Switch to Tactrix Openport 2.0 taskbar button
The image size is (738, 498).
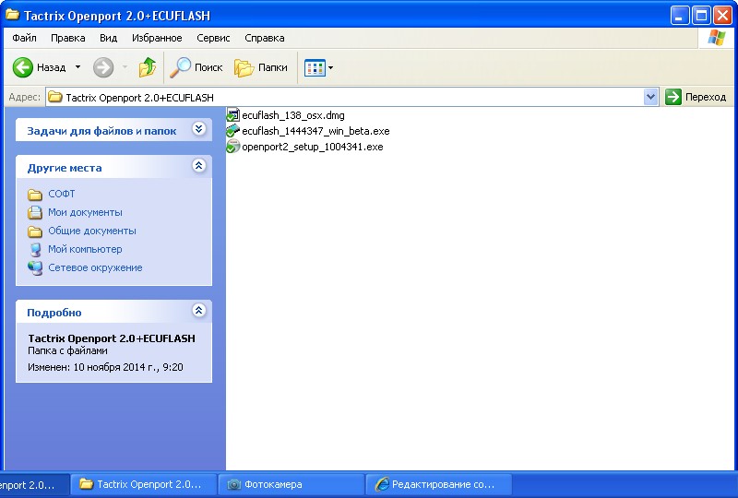[144, 484]
